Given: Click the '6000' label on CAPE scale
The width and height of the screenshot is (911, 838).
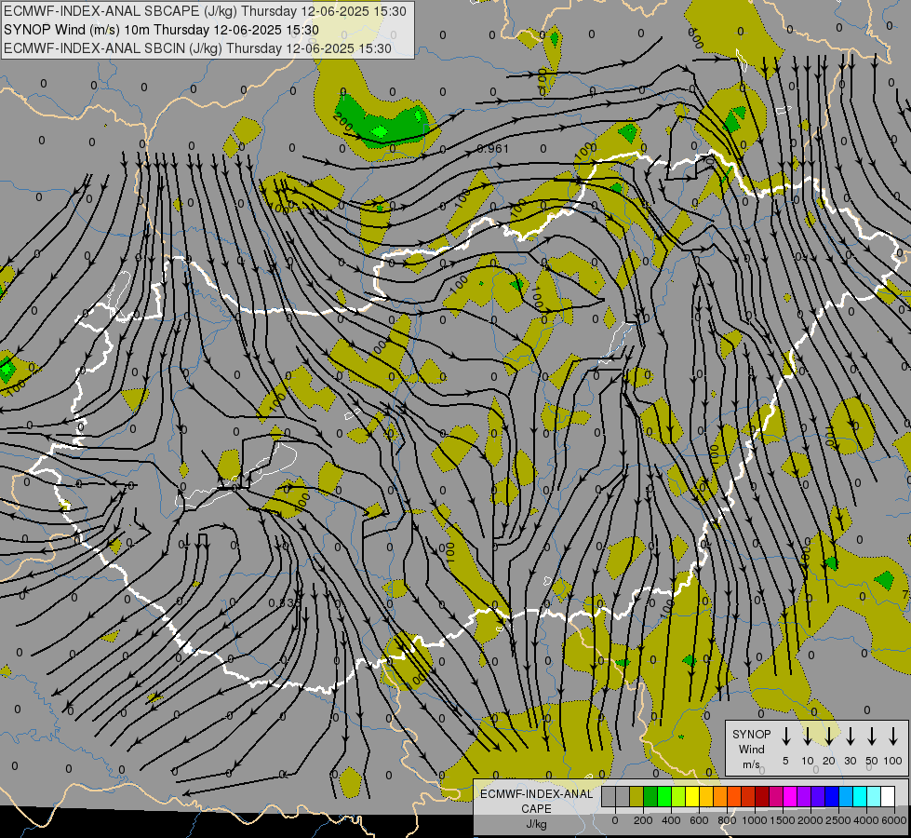Looking at the screenshot, I should point(895,820).
